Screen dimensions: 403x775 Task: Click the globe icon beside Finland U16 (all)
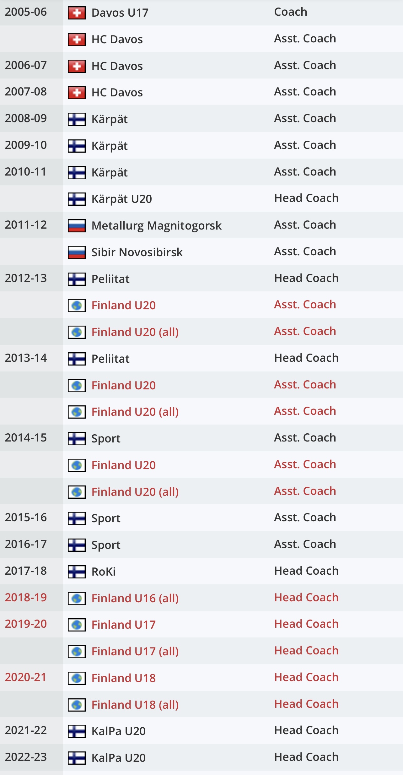click(77, 599)
